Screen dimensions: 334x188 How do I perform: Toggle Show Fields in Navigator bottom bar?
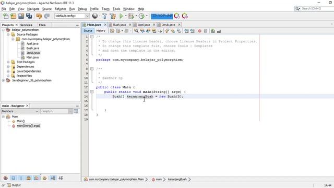click(13, 178)
